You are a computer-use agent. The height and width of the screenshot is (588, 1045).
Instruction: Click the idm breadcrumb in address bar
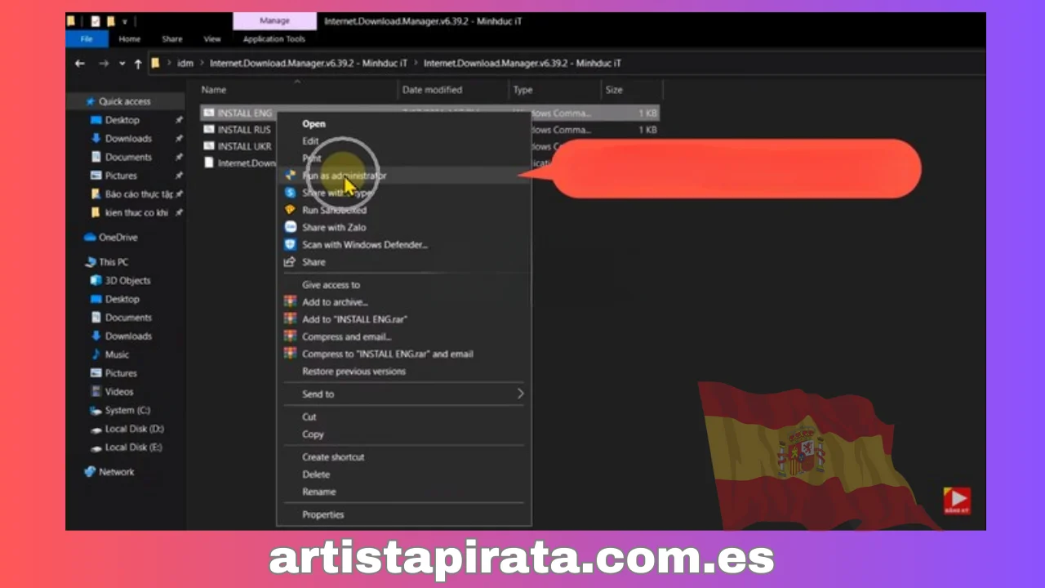[x=185, y=64]
